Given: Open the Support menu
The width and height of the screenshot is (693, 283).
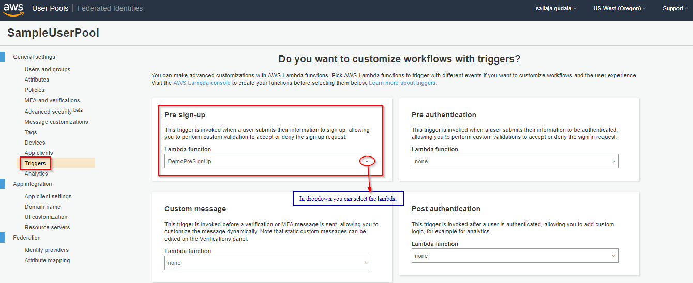Looking at the screenshot, I should 675,8.
